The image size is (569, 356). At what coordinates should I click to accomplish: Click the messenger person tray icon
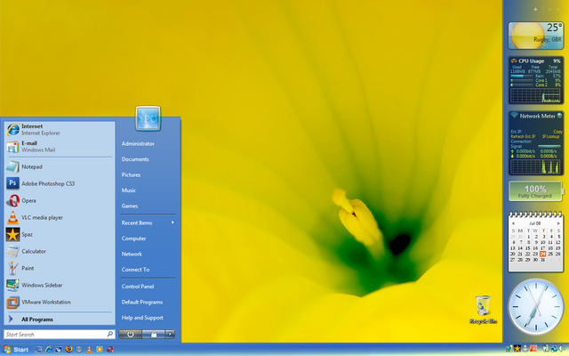(525, 348)
